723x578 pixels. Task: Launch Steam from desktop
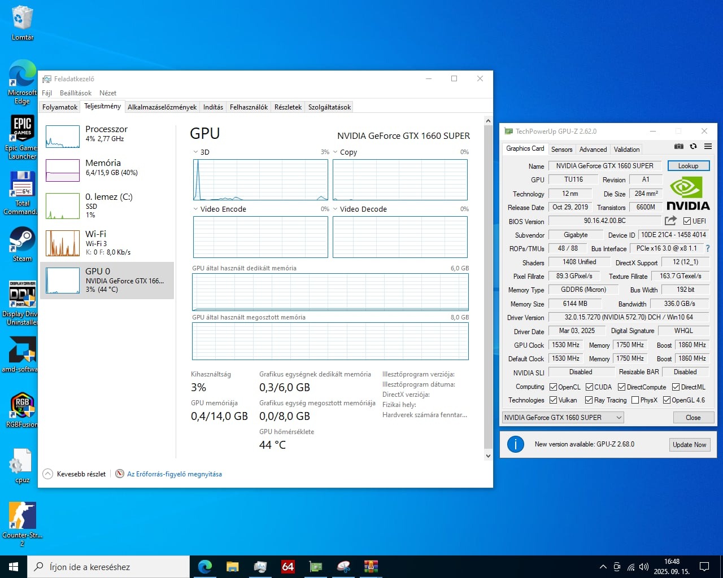click(x=22, y=244)
